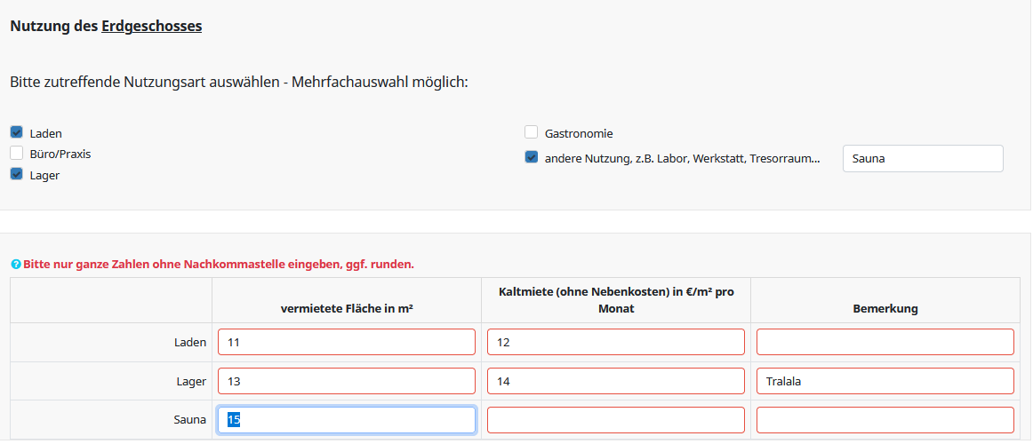This screenshot has height=444, width=1033.
Task: Click the 'Büro/Praxis' label text
Action: tap(60, 154)
